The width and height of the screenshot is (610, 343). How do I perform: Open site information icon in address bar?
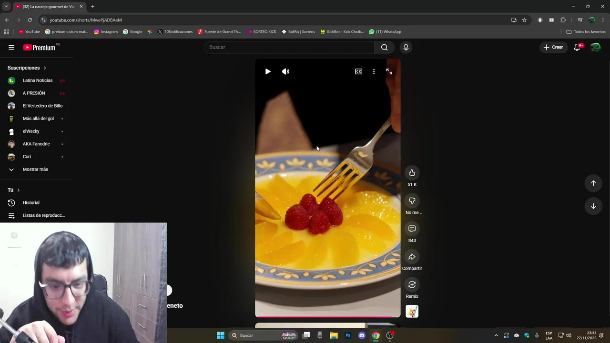pos(43,20)
